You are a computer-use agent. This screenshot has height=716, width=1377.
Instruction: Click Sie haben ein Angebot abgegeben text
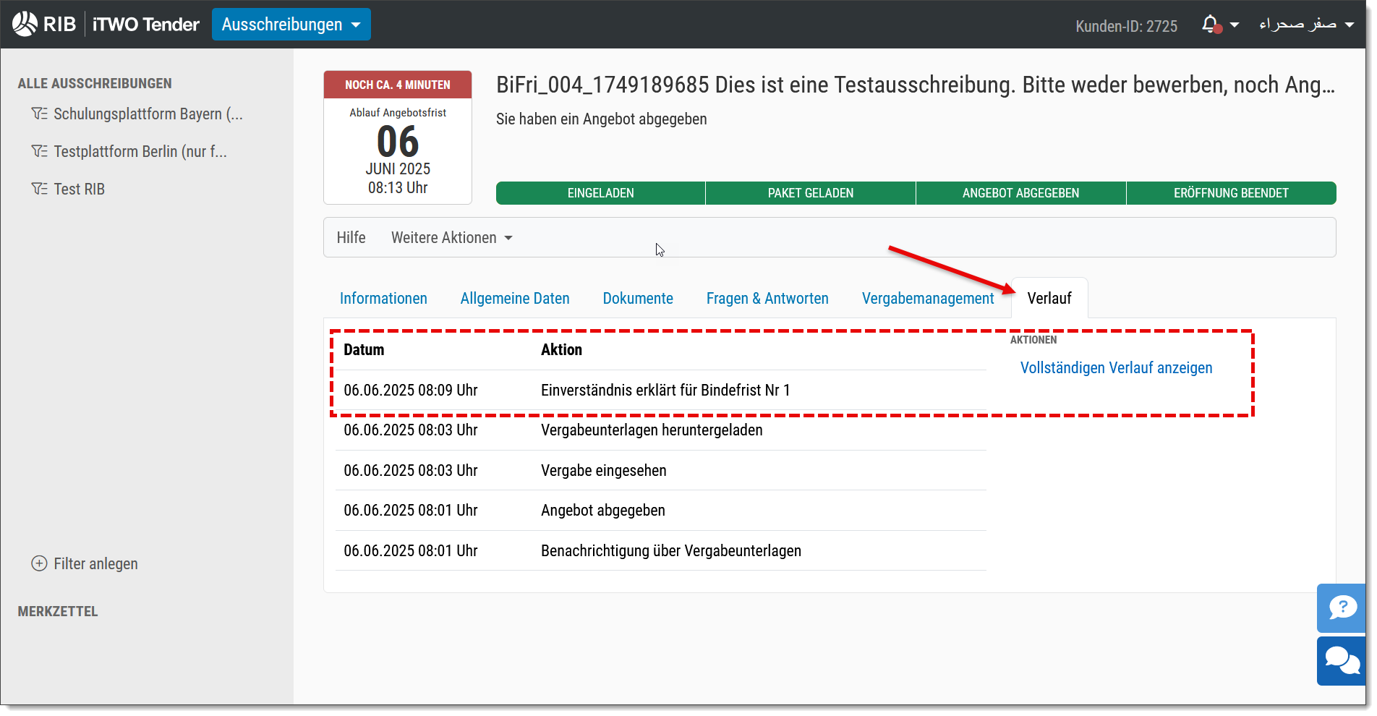(602, 119)
